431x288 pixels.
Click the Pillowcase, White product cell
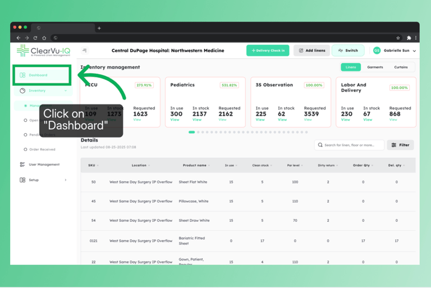194,202
